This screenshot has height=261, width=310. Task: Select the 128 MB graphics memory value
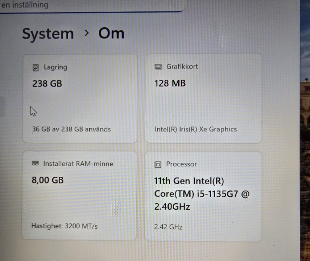(170, 83)
